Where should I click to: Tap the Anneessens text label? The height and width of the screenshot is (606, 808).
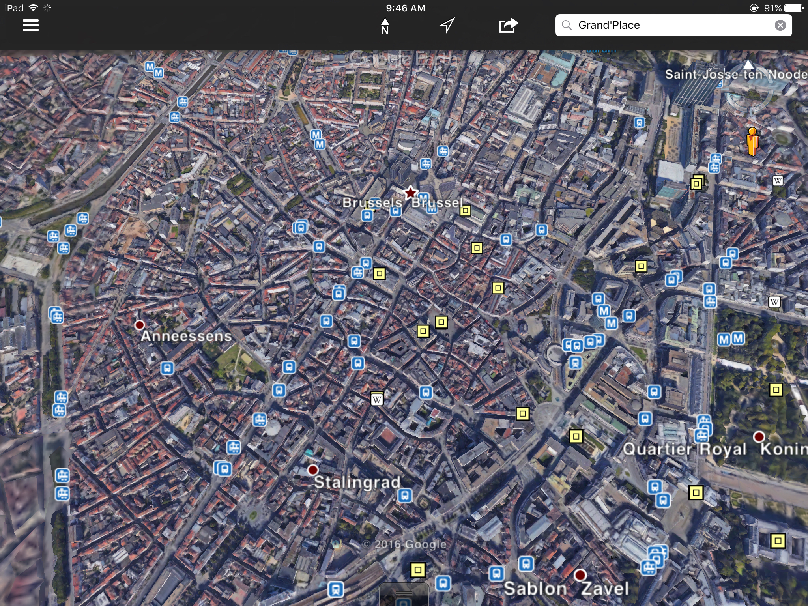(186, 336)
